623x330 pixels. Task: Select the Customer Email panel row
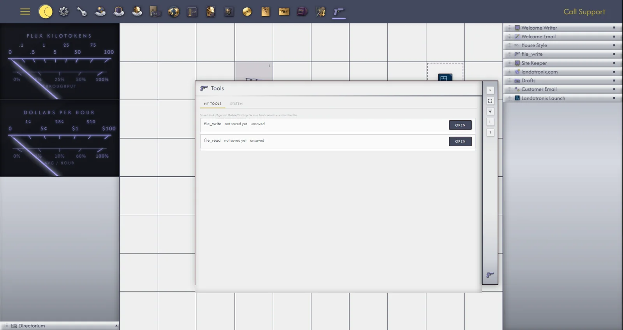click(x=562, y=89)
